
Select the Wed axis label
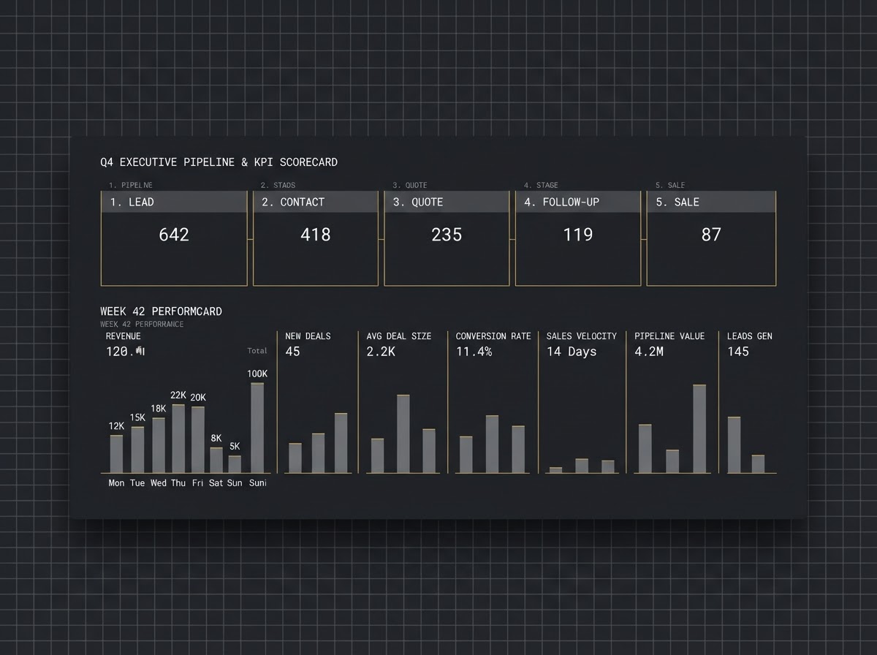click(159, 482)
